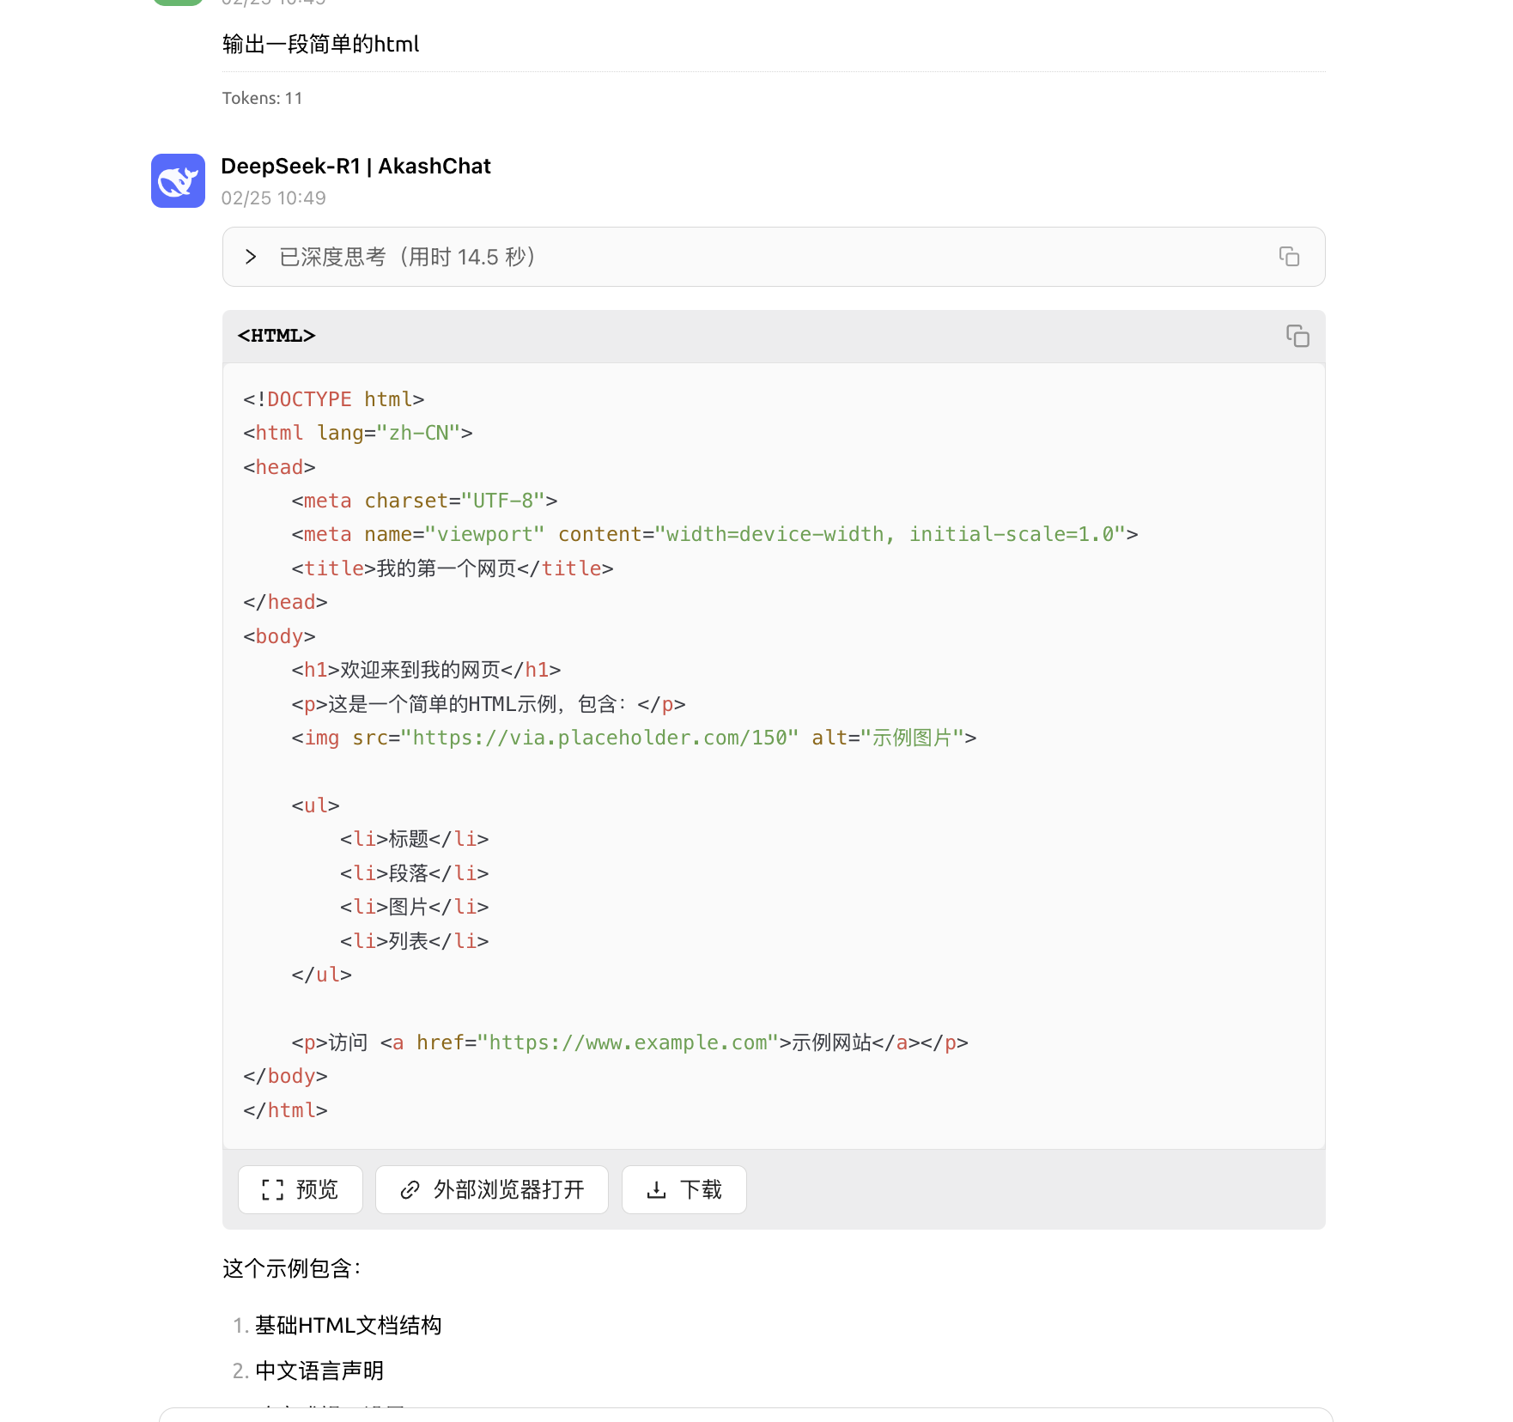Expand the deep thinking section chevron
1513x1422 pixels.
(x=251, y=257)
